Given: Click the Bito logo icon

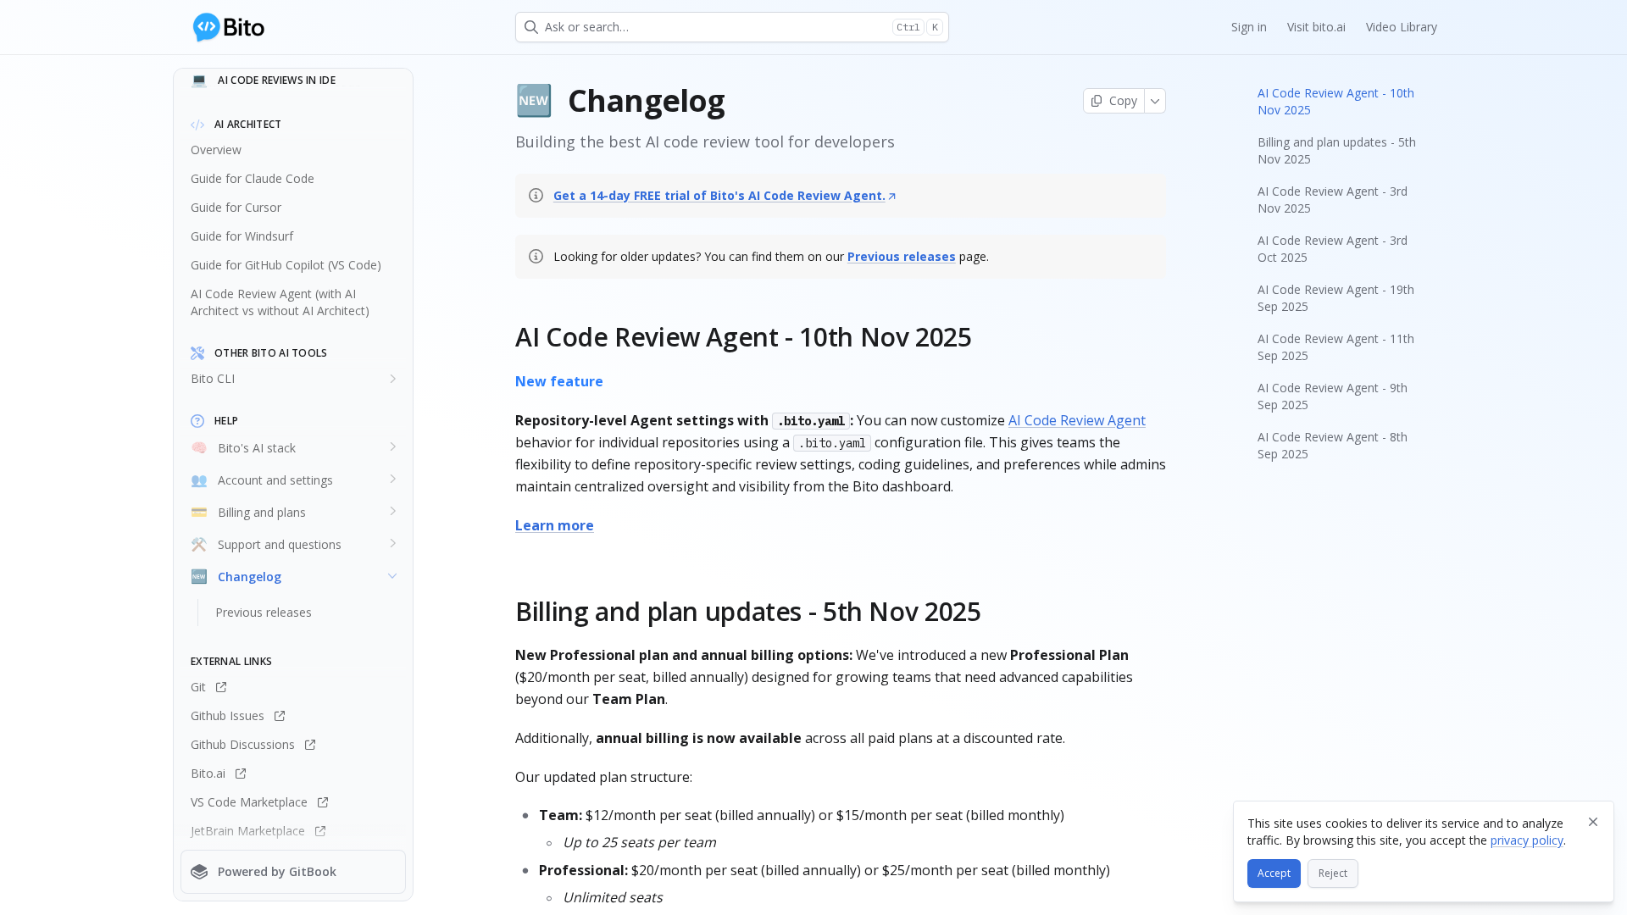Looking at the screenshot, I should click(x=206, y=27).
